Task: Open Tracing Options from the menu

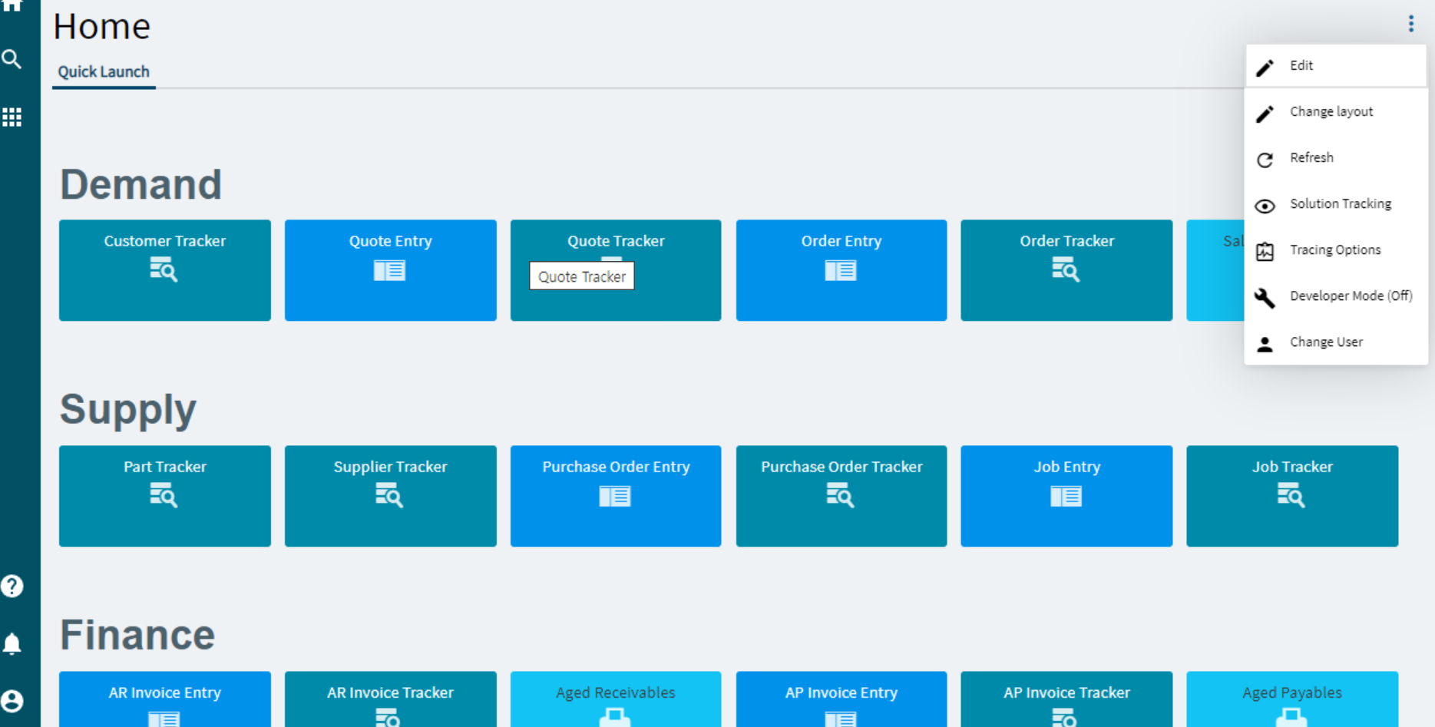Action: (1336, 249)
